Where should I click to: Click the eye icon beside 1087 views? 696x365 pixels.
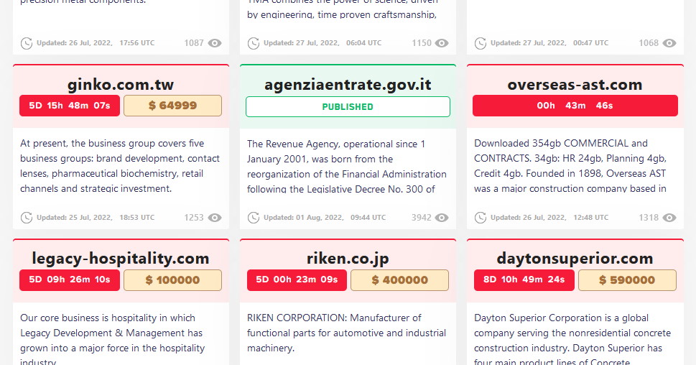[215, 43]
